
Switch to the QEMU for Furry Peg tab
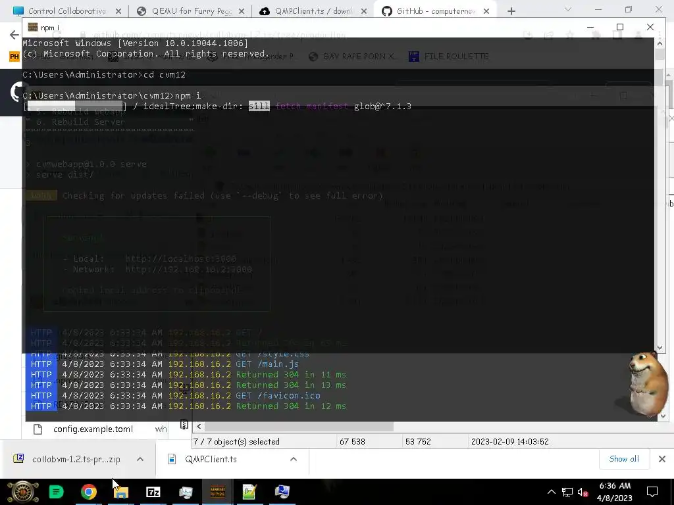tap(192, 11)
